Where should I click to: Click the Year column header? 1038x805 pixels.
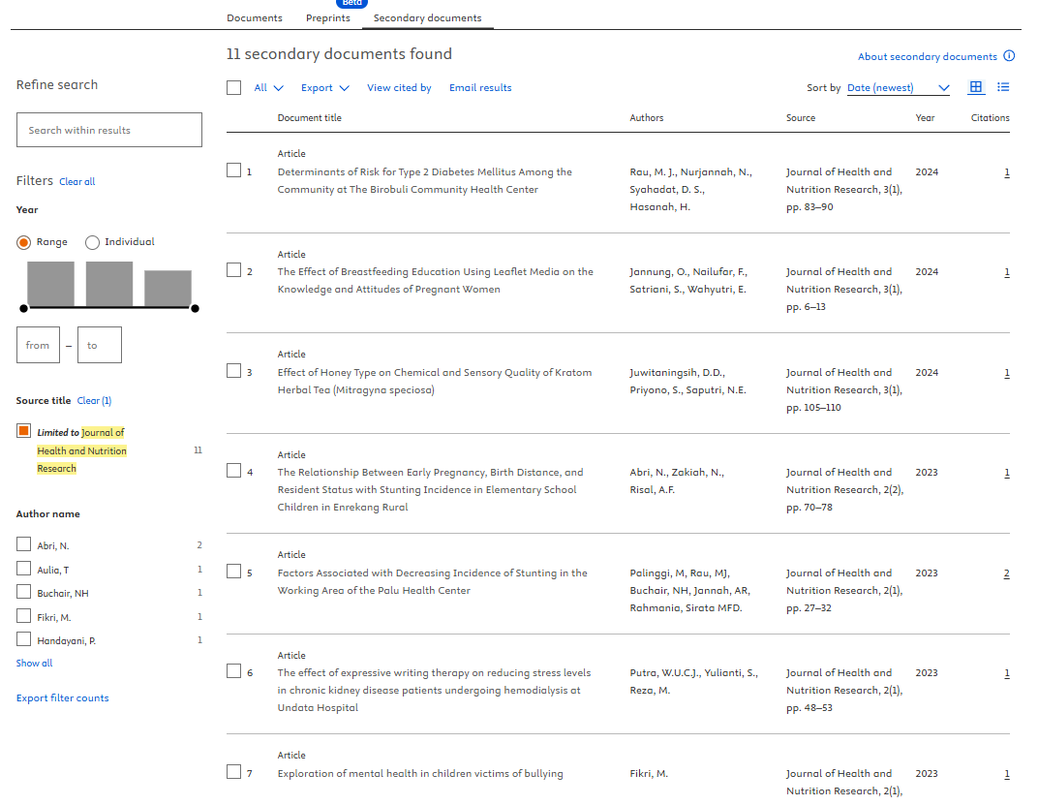click(925, 118)
